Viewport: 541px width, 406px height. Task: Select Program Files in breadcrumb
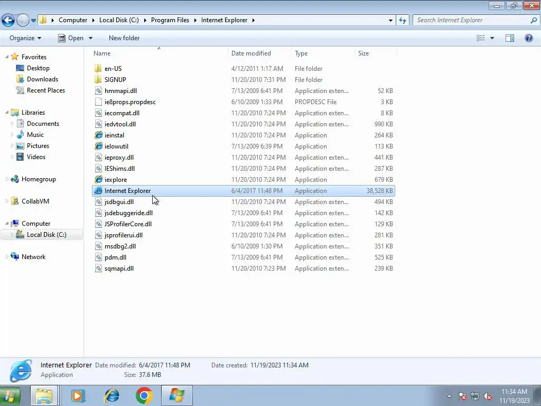coord(170,20)
